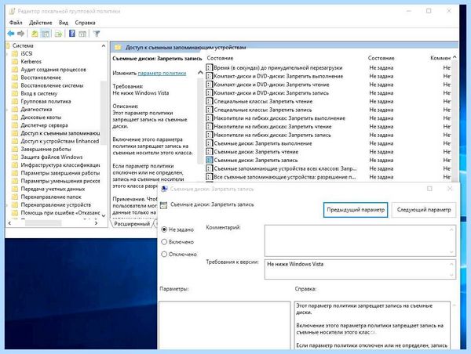
Task: Click highlighted icon for Съемные диски: Запретить запись
Action: pyautogui.click(x=210, y=160)
